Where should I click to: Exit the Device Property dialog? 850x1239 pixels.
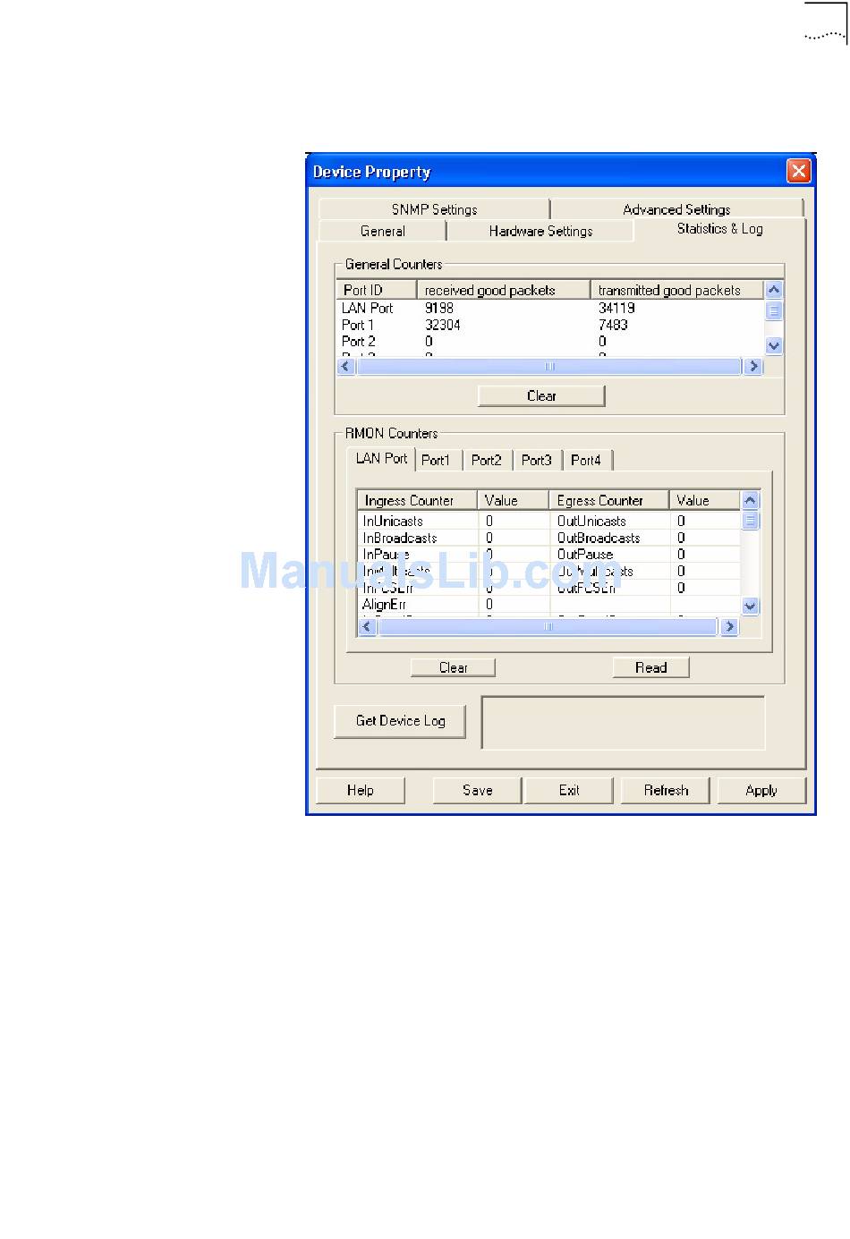(x=569, y=791)
